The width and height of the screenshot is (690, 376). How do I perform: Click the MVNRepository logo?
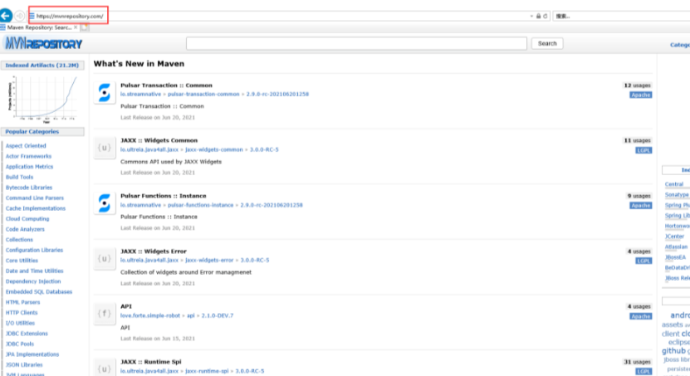point(43,43)
